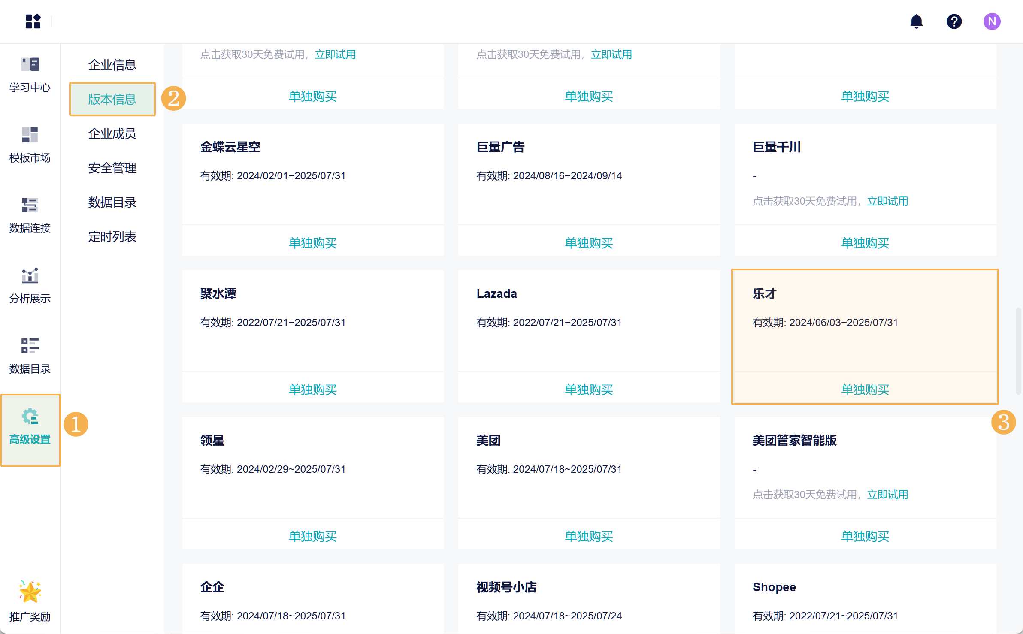The width and height of the screenshot is (1023, 634).
Task: Click 立即试用 link in 巨量千川 card
Action: click(887, 201)
